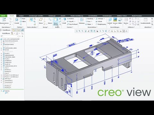Expand the NUTEN tree node
The height and width of the screenshot is (115, 154).
[x=1, y=50]
